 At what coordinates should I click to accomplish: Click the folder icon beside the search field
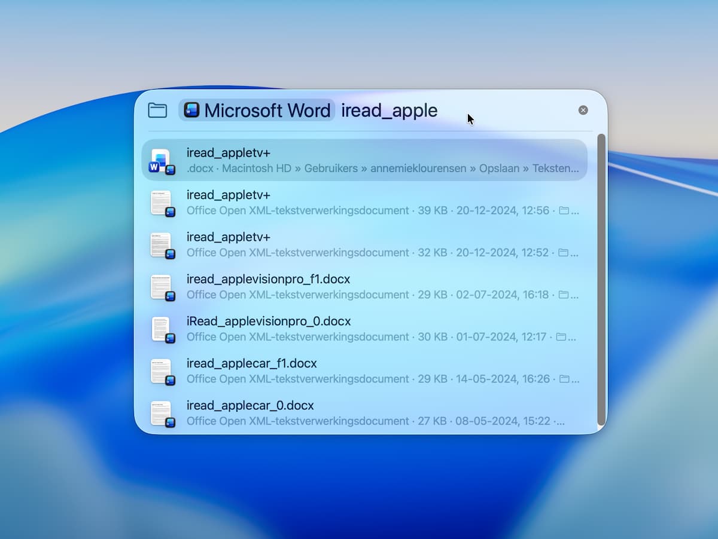pyautogui.click(x=157, y=111)
